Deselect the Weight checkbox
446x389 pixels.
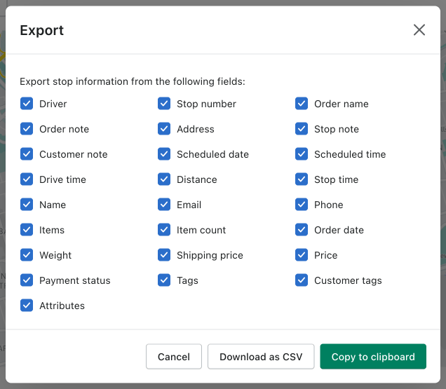click(27, 255)
